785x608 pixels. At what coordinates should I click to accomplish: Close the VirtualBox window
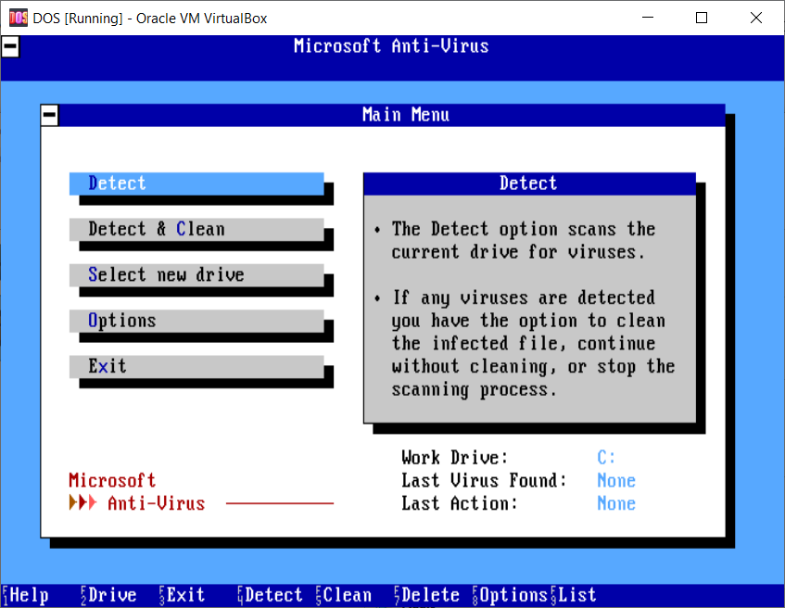(x=756, y=18)
